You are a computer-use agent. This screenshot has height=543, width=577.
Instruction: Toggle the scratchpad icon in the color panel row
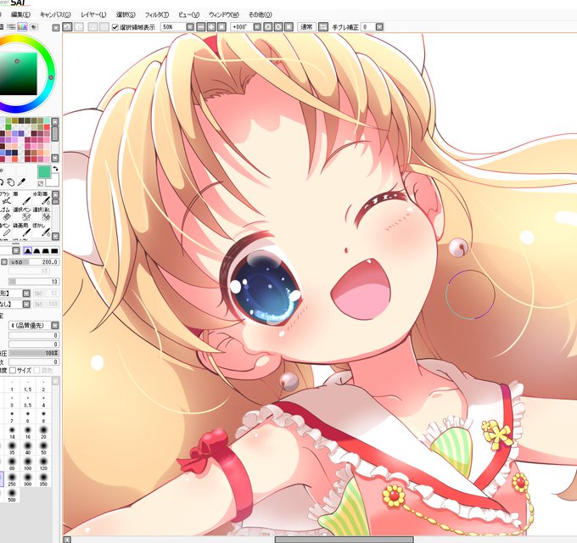[x=34, y=27]
